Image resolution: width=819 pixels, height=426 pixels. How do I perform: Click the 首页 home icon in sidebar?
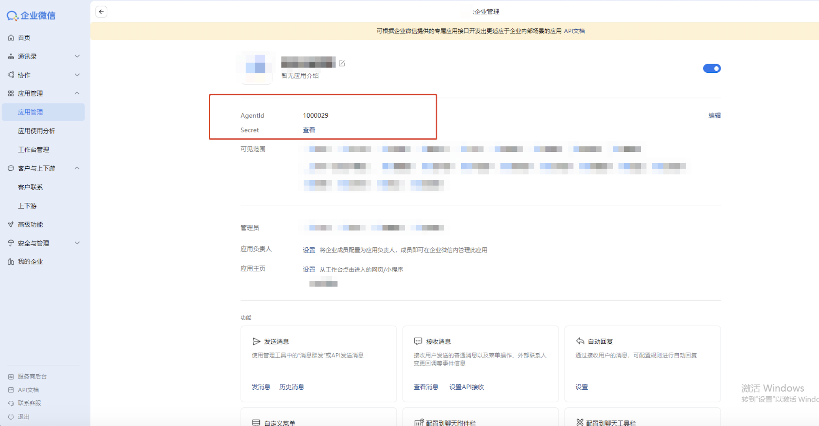tap(11, 38)
